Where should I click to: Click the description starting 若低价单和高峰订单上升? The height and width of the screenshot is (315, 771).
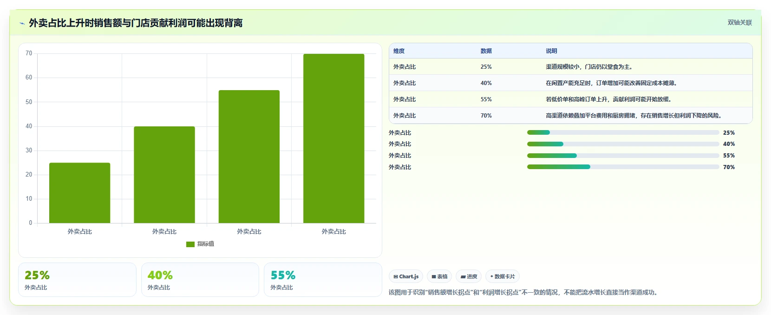tap(609, 99)
